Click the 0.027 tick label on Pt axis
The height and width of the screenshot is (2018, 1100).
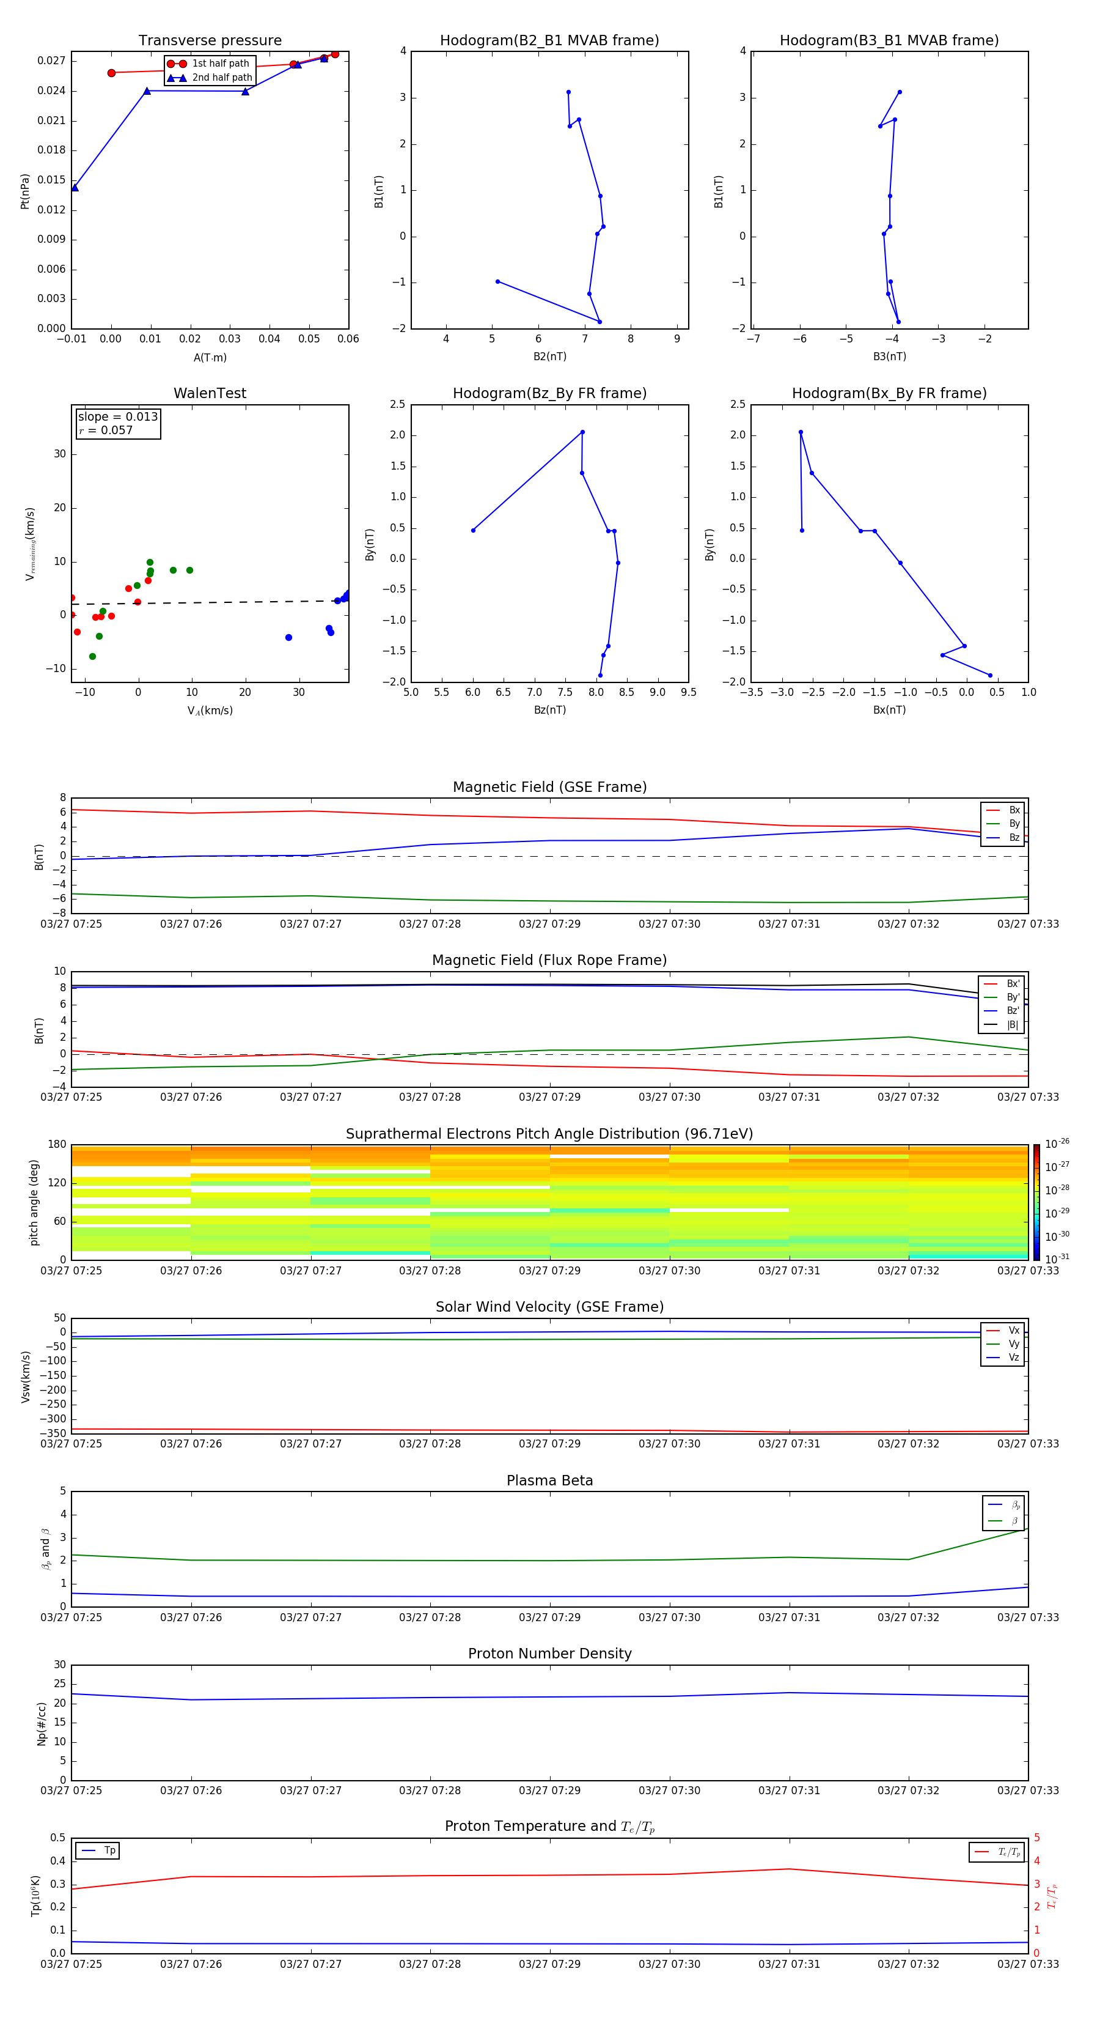point(51,61)
